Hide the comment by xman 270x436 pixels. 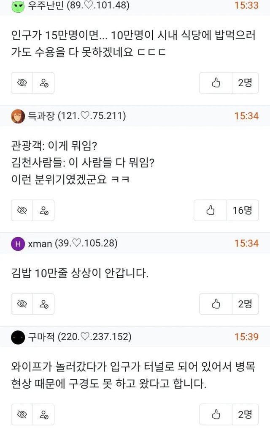tap(22, 304)
